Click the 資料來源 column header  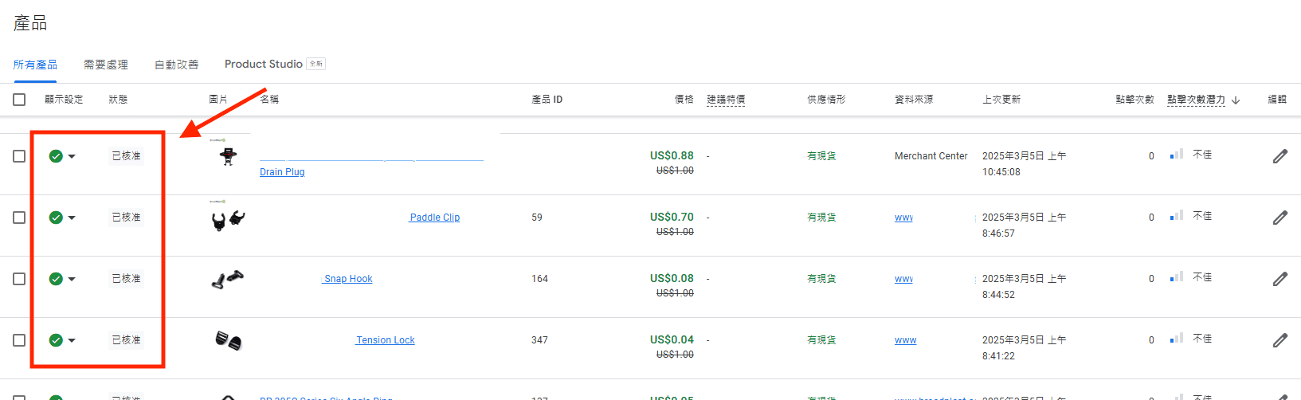click(x=914, y=100)
